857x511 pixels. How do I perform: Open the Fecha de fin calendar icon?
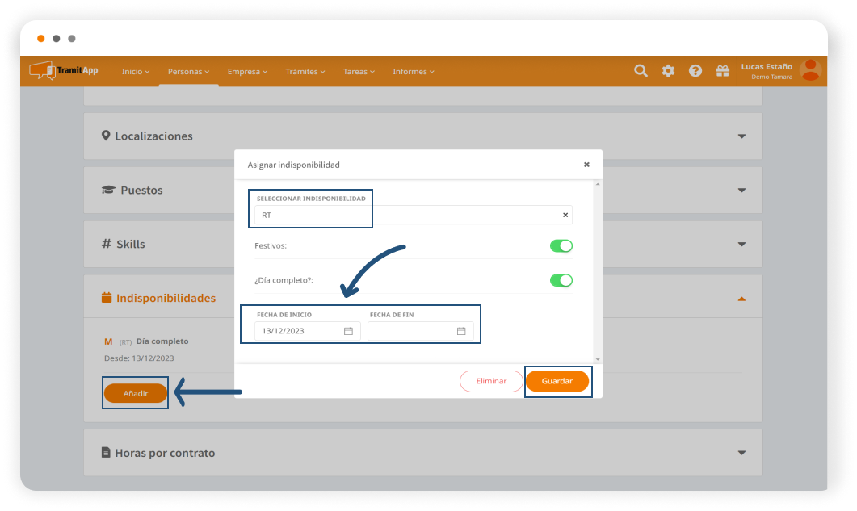click(x=461, y=331)
